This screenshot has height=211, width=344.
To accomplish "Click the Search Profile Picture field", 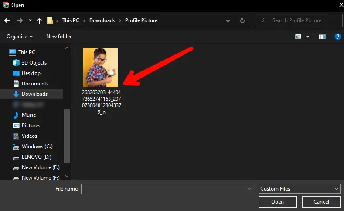I will [x=299, y=20].
